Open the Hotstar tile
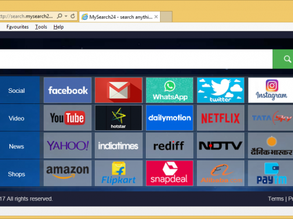This screenshot has width=293, height=219. click(x=118, y=118)
